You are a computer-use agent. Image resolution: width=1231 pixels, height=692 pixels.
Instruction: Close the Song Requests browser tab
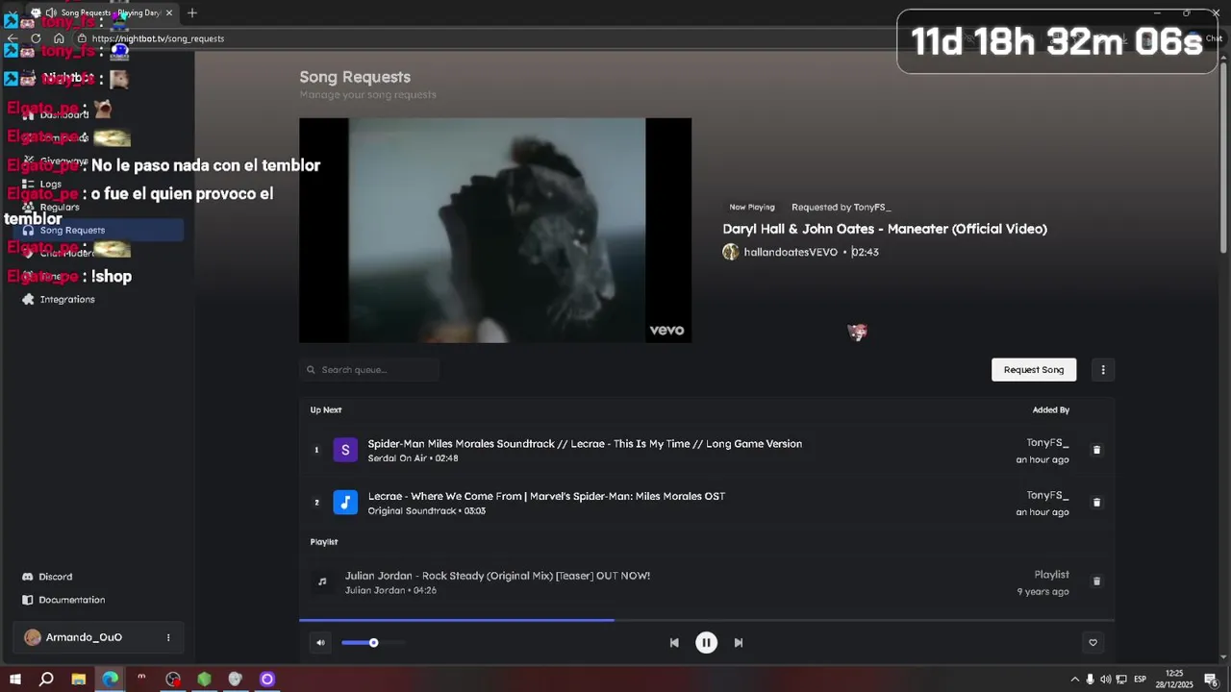[x=169, y=12]
